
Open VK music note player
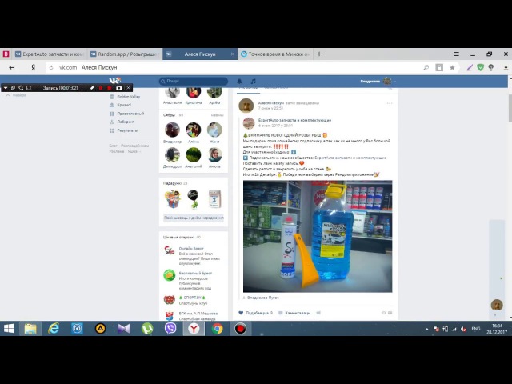254,82
